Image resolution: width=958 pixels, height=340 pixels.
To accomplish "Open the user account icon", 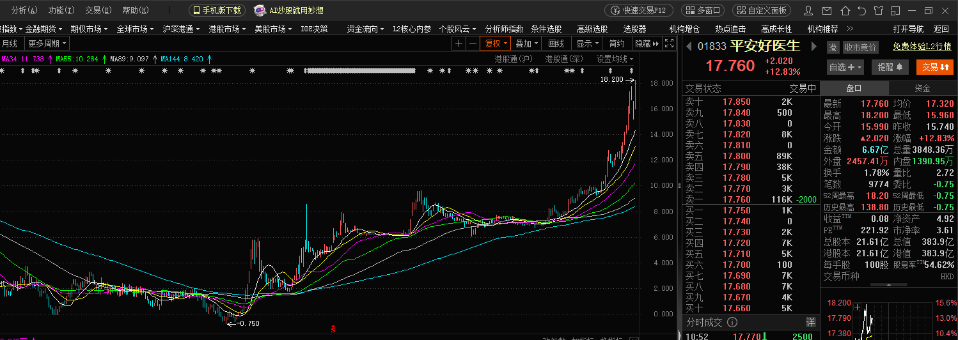I will tap(809, 10).
